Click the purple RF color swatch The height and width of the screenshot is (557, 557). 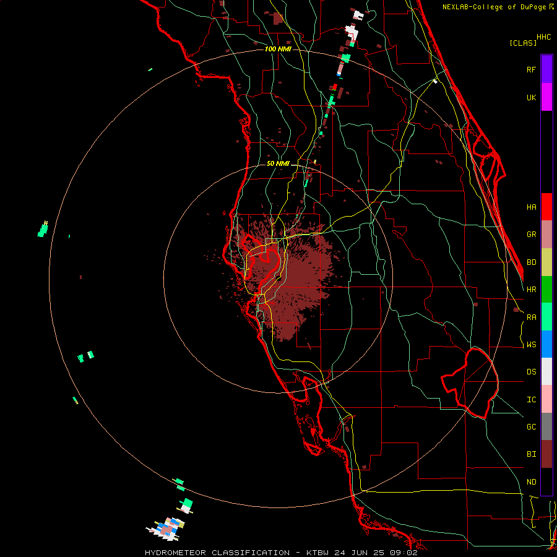[x=546, y=69]
